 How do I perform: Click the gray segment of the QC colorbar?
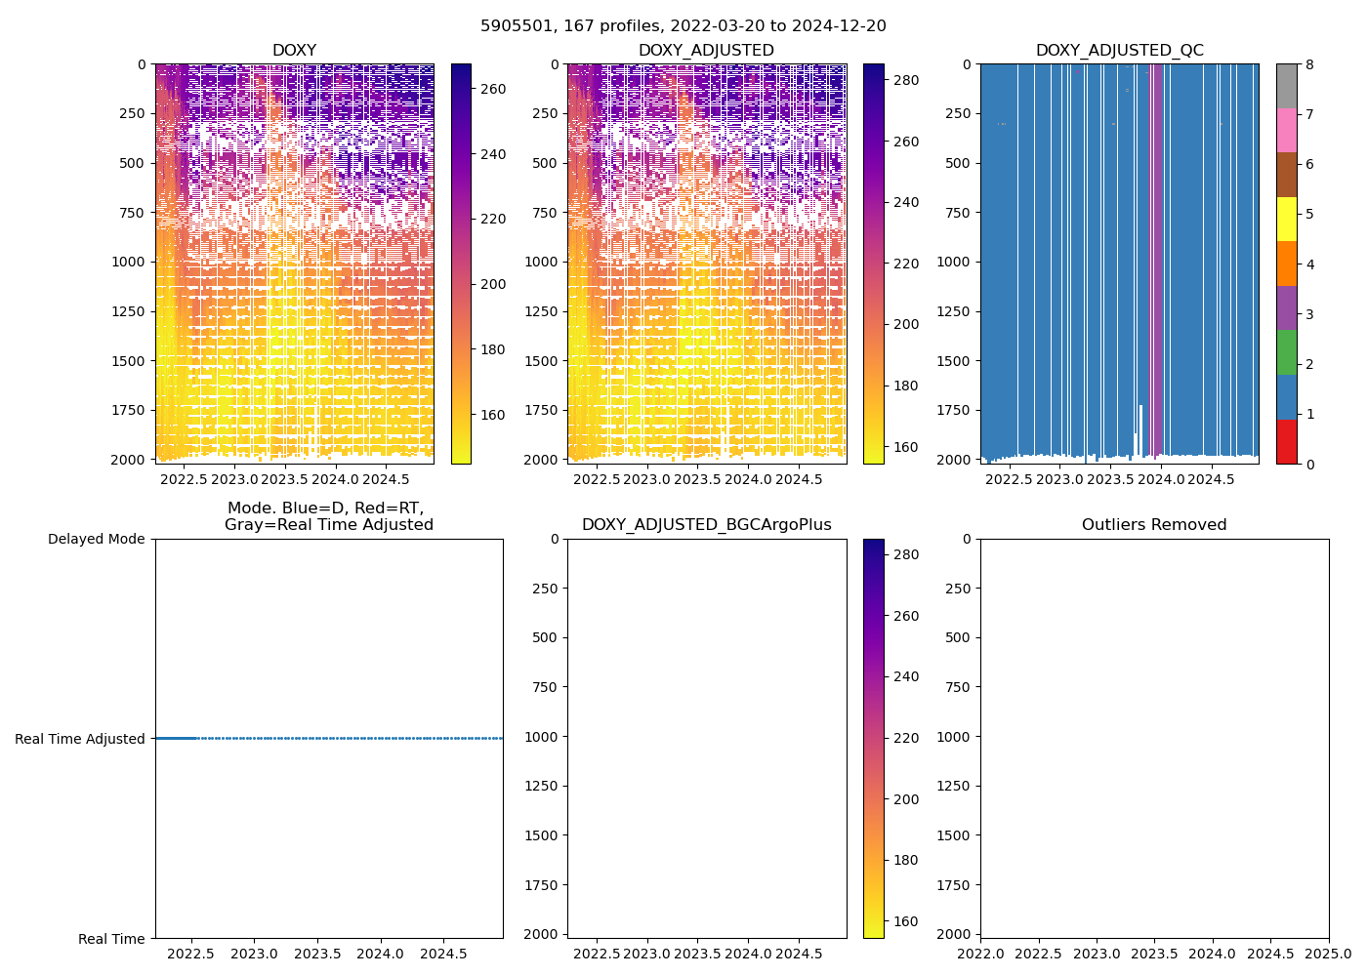(x=1286, y=86)
